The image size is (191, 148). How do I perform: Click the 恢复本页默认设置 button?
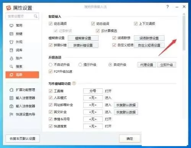tap(23, 138)
